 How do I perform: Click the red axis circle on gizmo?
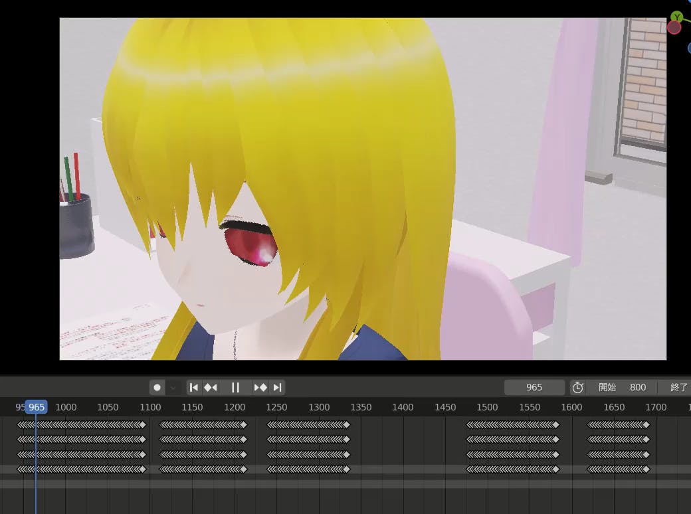(x=674, y=27)
